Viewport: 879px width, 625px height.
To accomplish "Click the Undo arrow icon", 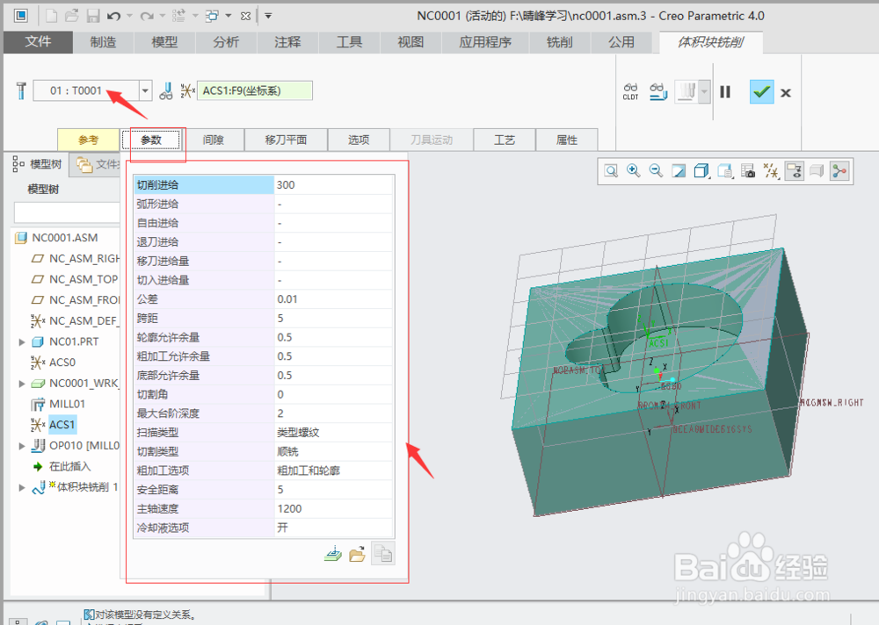I will coord(113,17).
